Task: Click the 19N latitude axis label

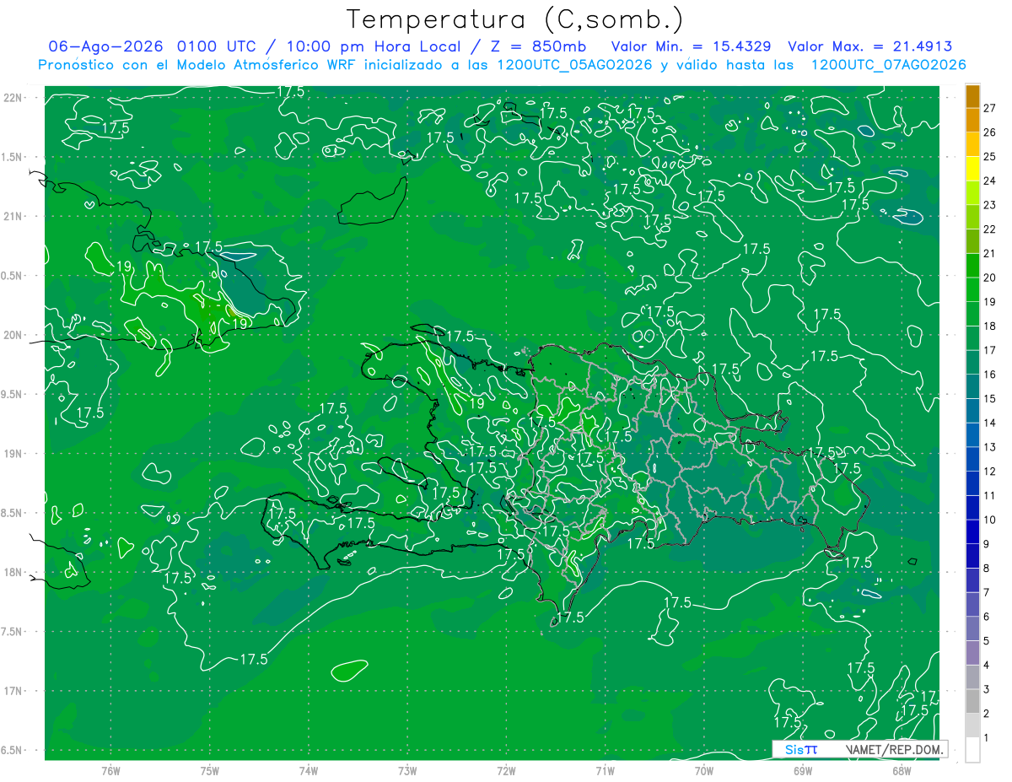Action: [x=13, y=454]
